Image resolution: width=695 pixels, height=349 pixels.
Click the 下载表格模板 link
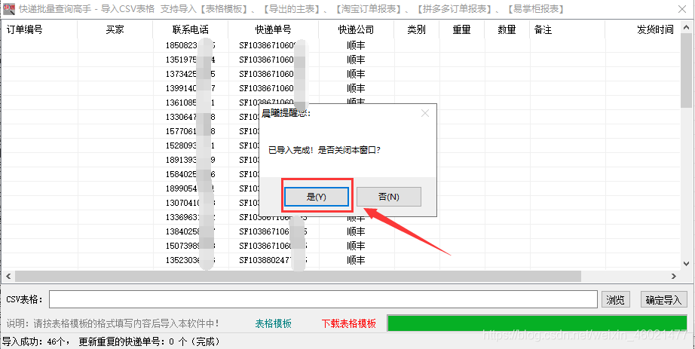click(349, 323)
